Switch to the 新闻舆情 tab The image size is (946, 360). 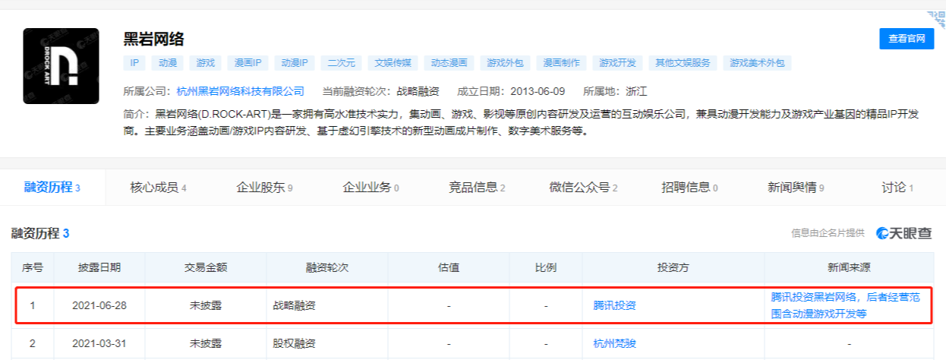click(796, 188)
